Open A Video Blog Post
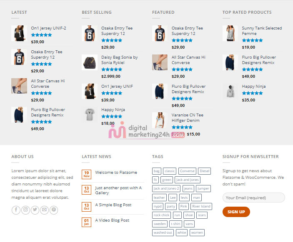This screenshot has width=293, height=242. [x=112, y=220]
